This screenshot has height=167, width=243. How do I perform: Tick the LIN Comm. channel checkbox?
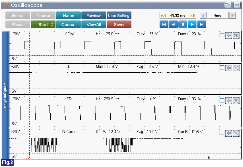coord(222,133)
